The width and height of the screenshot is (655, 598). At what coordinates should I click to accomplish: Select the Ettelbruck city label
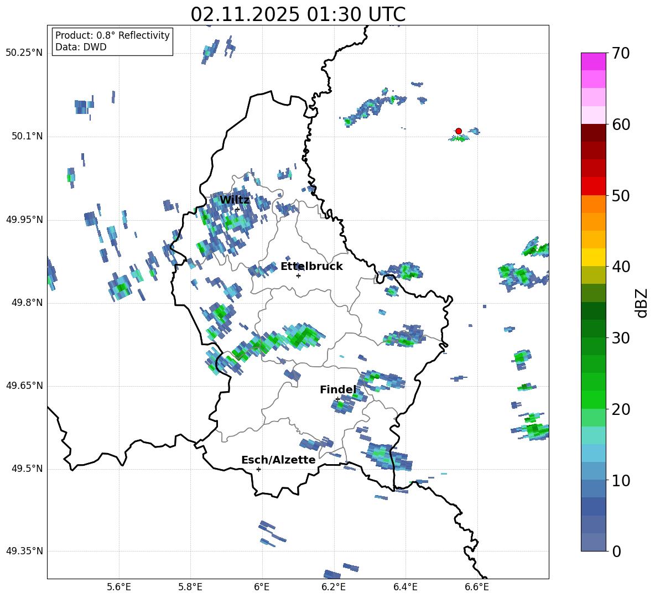[x=311, y=267]
